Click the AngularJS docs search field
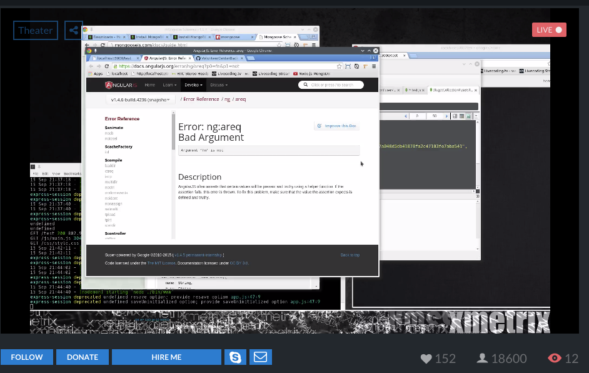The height and width of the screenshot is (373, 589). click(331, 85)
